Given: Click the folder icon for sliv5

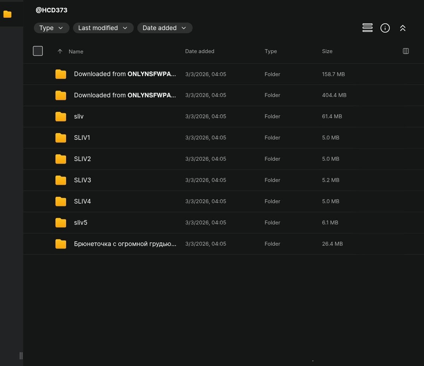Looking at the screenshot, I should (61, 223).
